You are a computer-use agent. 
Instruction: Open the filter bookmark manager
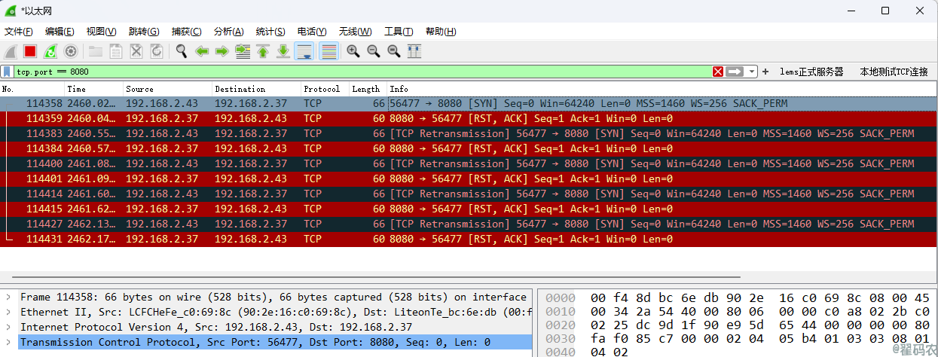pos(7,72)
